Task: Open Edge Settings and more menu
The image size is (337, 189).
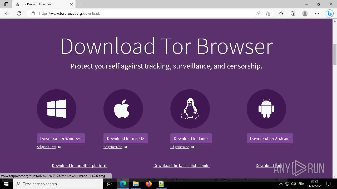Action: 317,13
